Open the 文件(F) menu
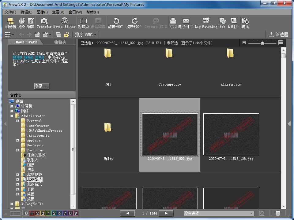Screen dimensions: 294x220 (x=10, y=12)
